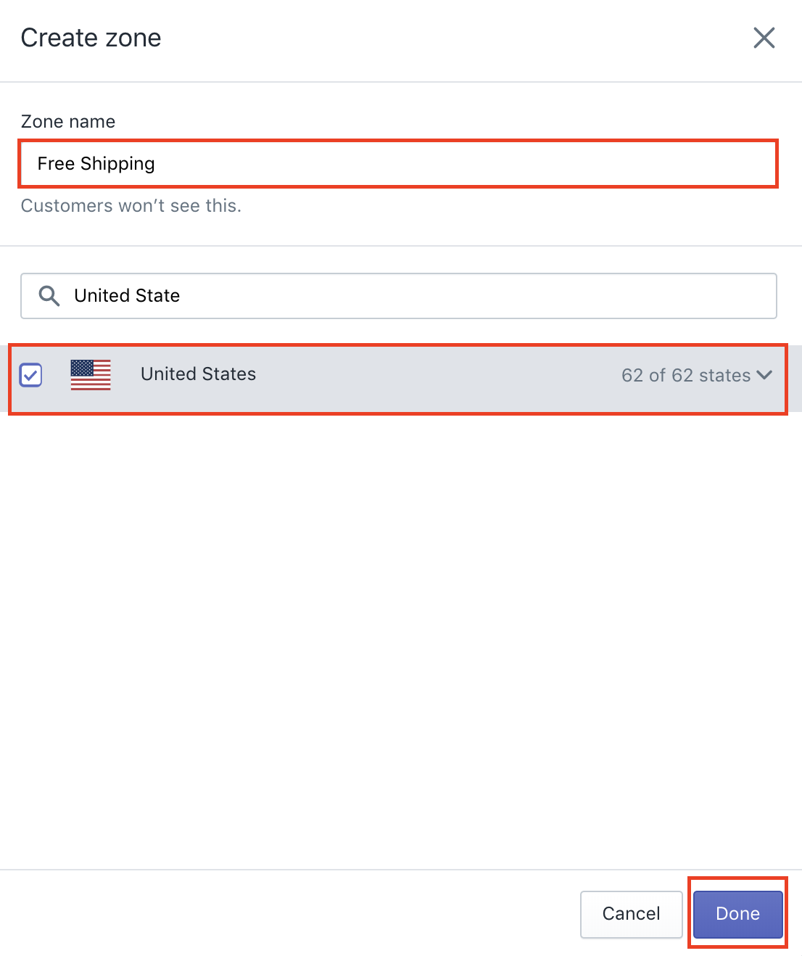Click the "Zone name" field label
The width and height of the screenshot is (802, 956).
[x=67, y=122]
